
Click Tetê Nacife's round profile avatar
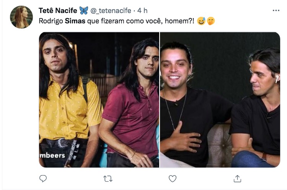tap(21, 17)
